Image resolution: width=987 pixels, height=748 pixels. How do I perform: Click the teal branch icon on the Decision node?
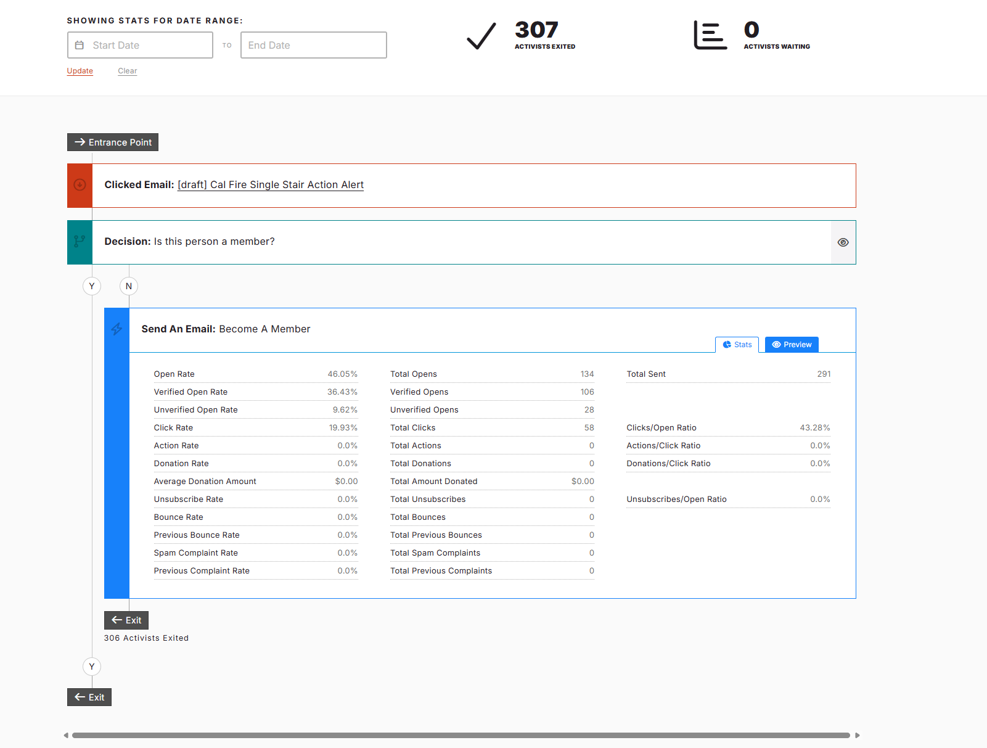79,242
